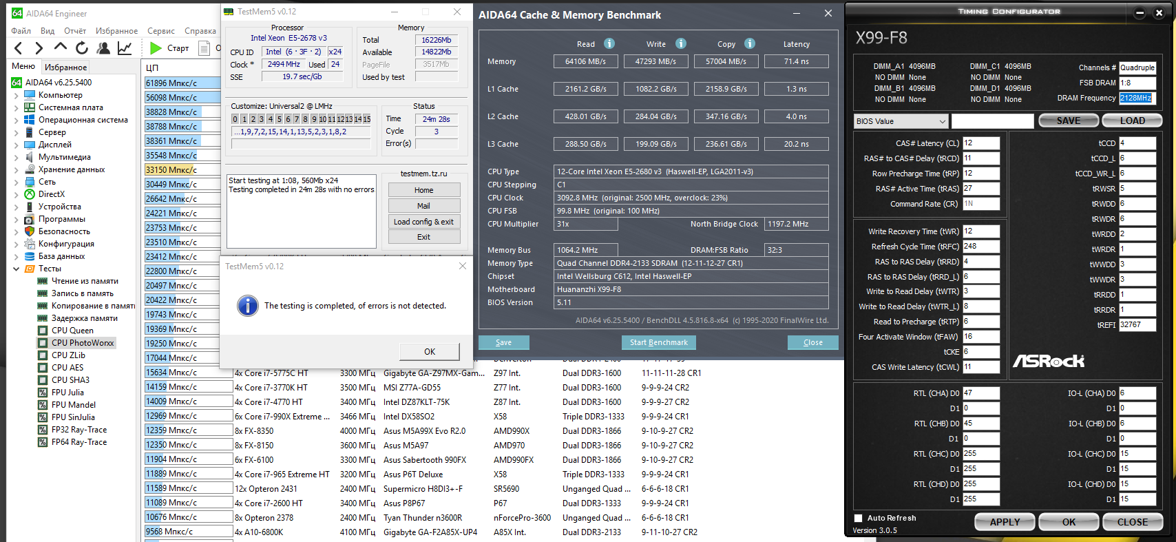Select the Computer monitor icon in tree
Viewport: 1176px width, 542px height.
[30, 95]
